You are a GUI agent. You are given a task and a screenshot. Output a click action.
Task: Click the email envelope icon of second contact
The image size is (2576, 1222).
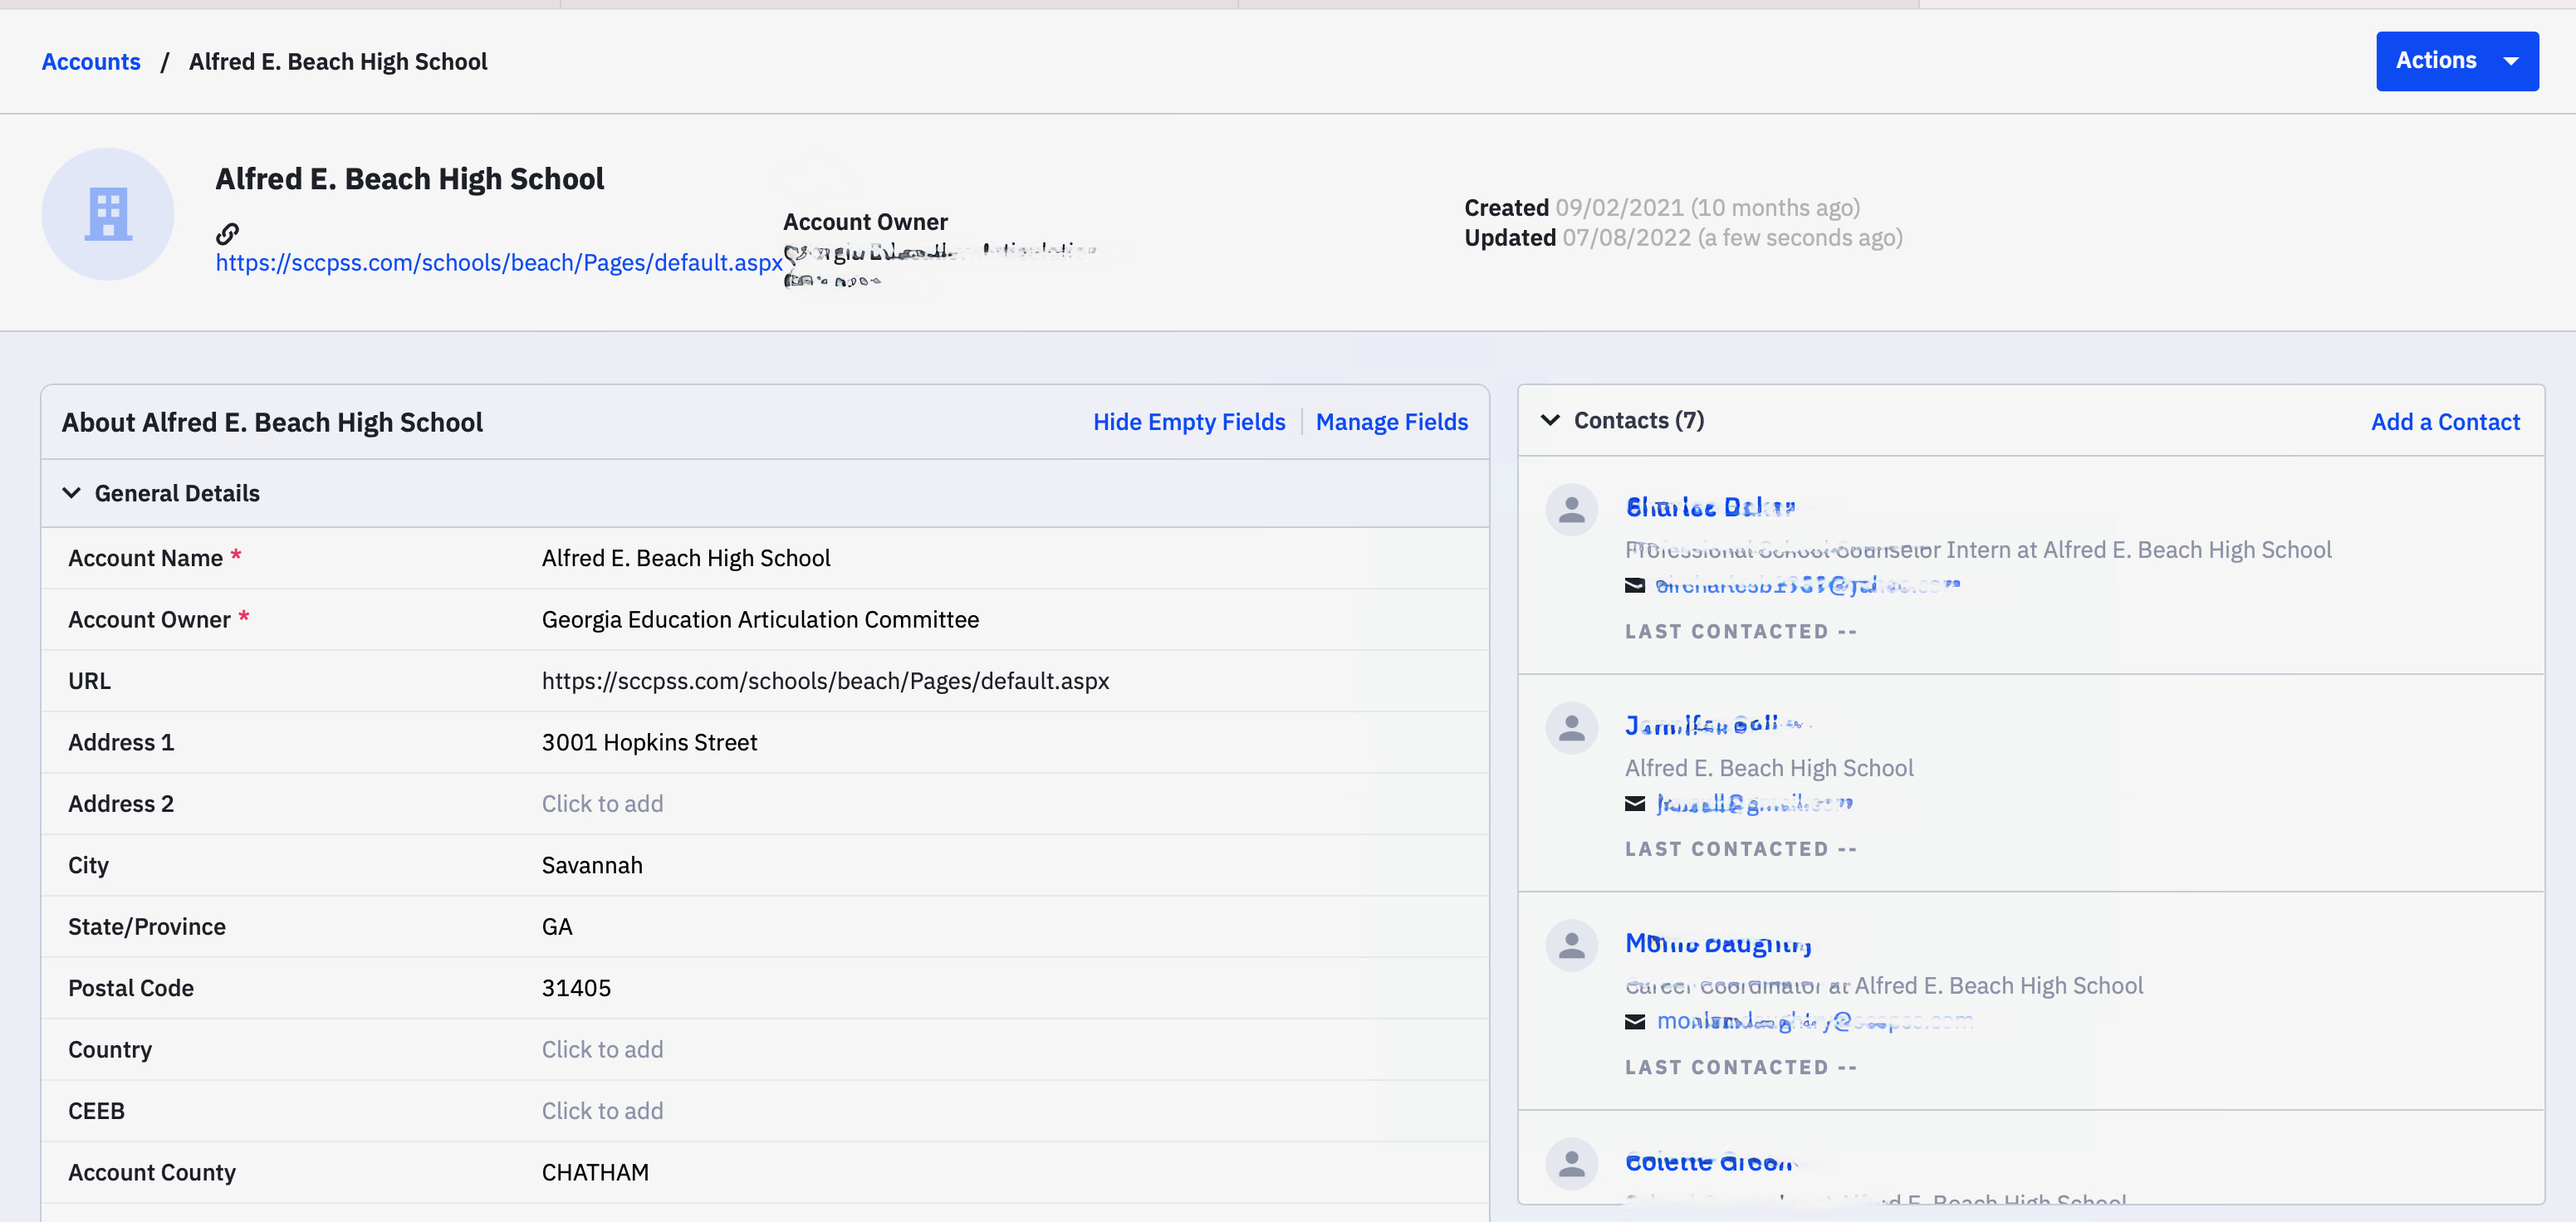tap(1635, 803)
